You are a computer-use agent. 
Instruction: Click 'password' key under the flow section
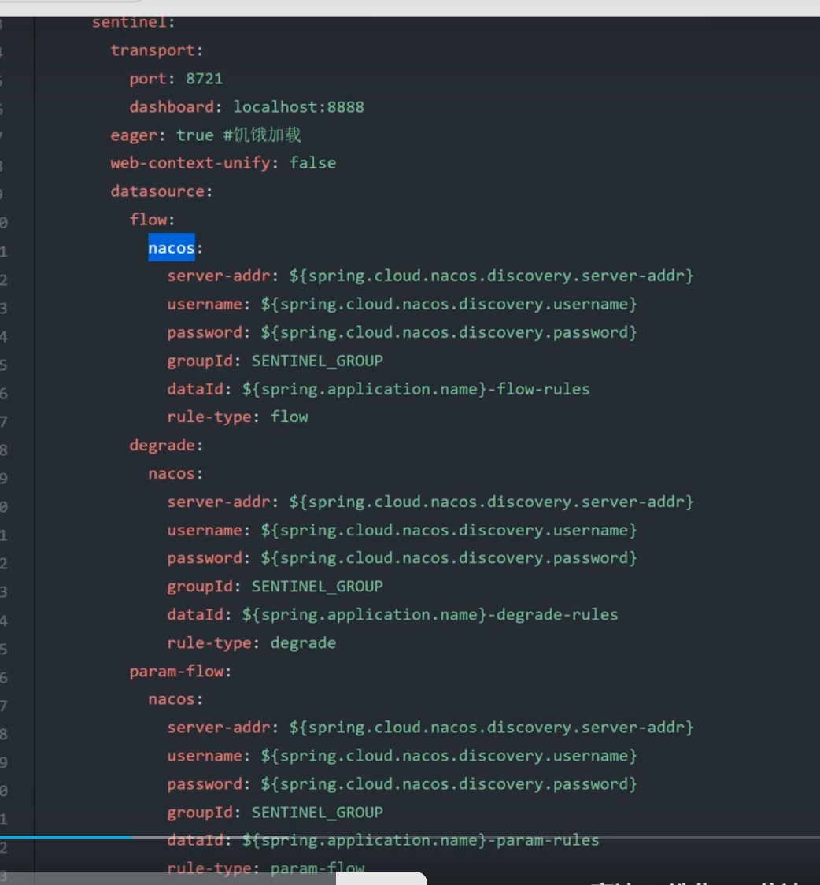click(205, 332)
